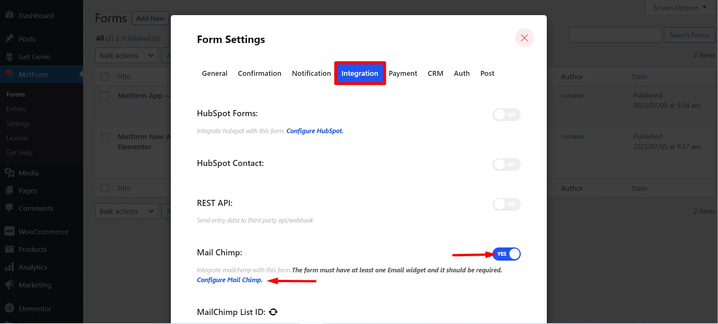Expand the Screen Options panel
This screenshot has height=324, width=718.
[x=679, y=8]
